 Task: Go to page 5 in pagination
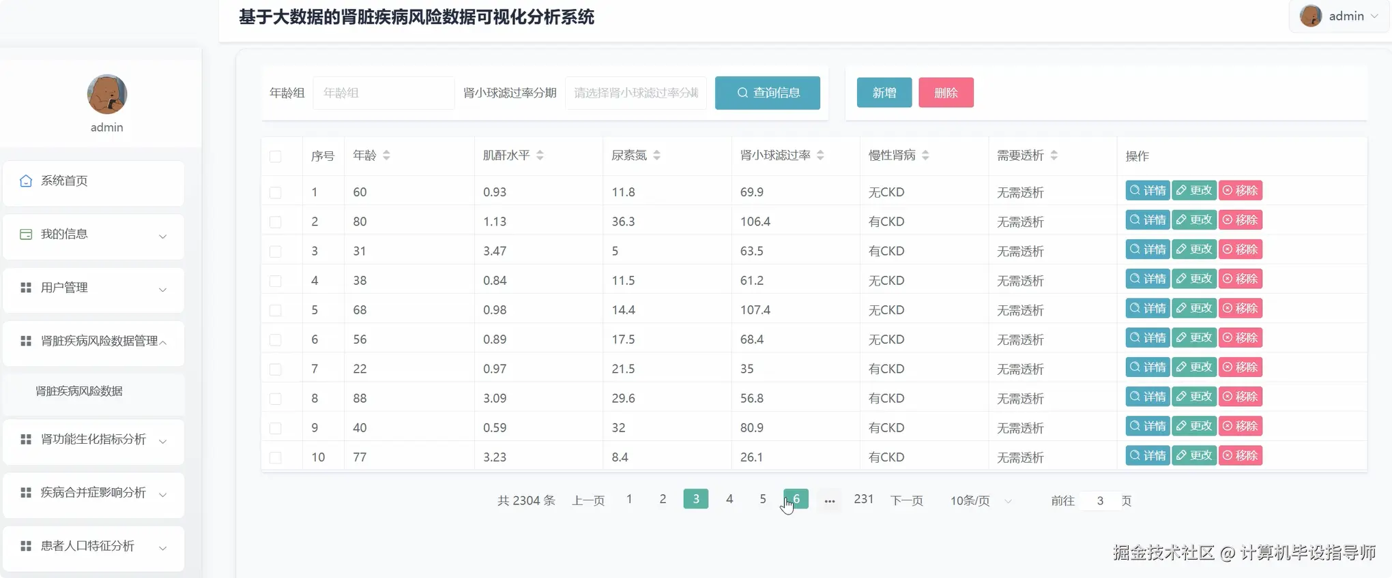[763, 499]
